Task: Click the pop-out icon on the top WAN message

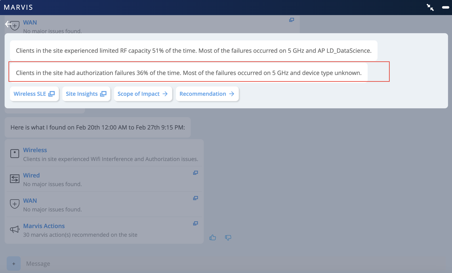Action: click(x=291, y=20)
